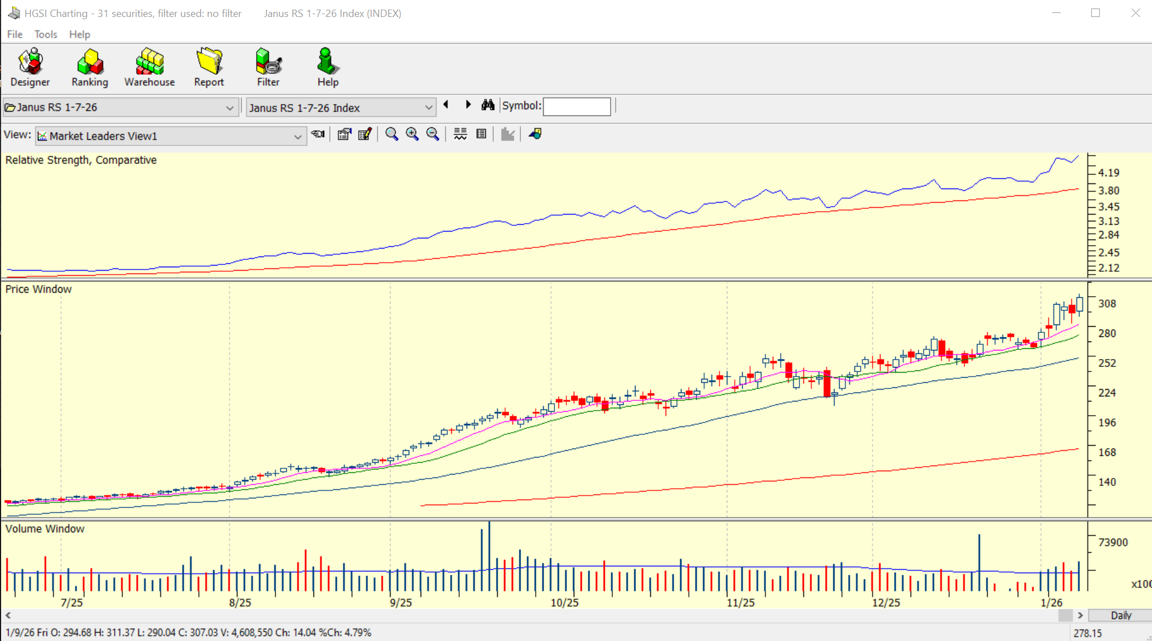Click into the Symbol input field
This screenshot has width=1152, height=641.
pos(577,106)
